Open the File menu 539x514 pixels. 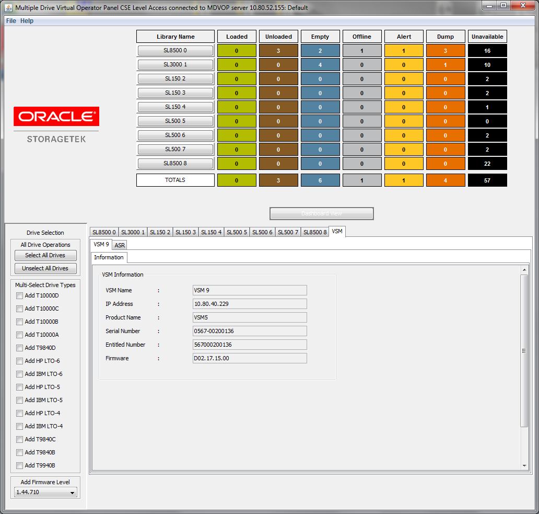click(x=11, y=21)
